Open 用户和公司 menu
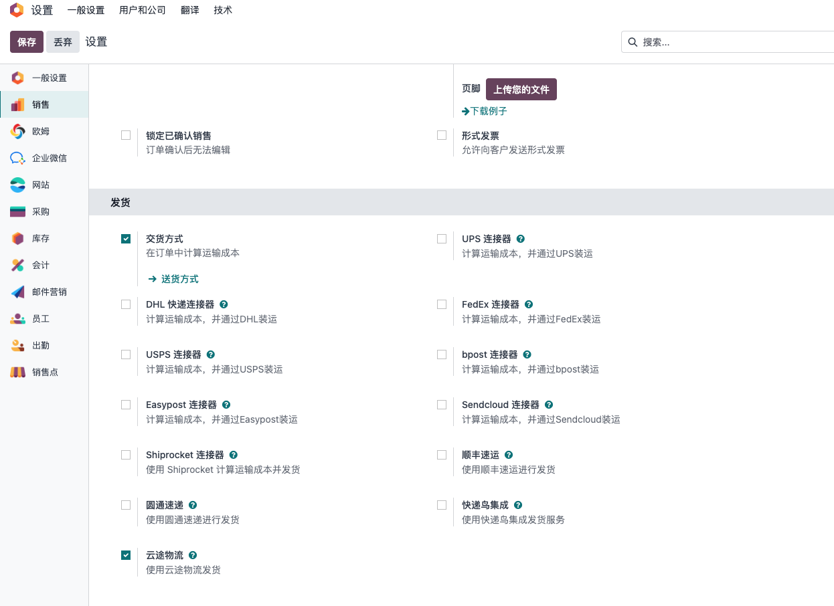This screenshot has width=834, height=606. (x=143, y=10)
